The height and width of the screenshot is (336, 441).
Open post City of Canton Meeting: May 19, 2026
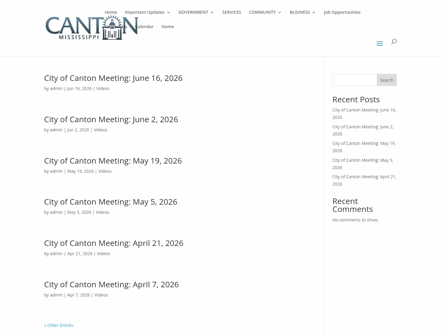point(113,161)
